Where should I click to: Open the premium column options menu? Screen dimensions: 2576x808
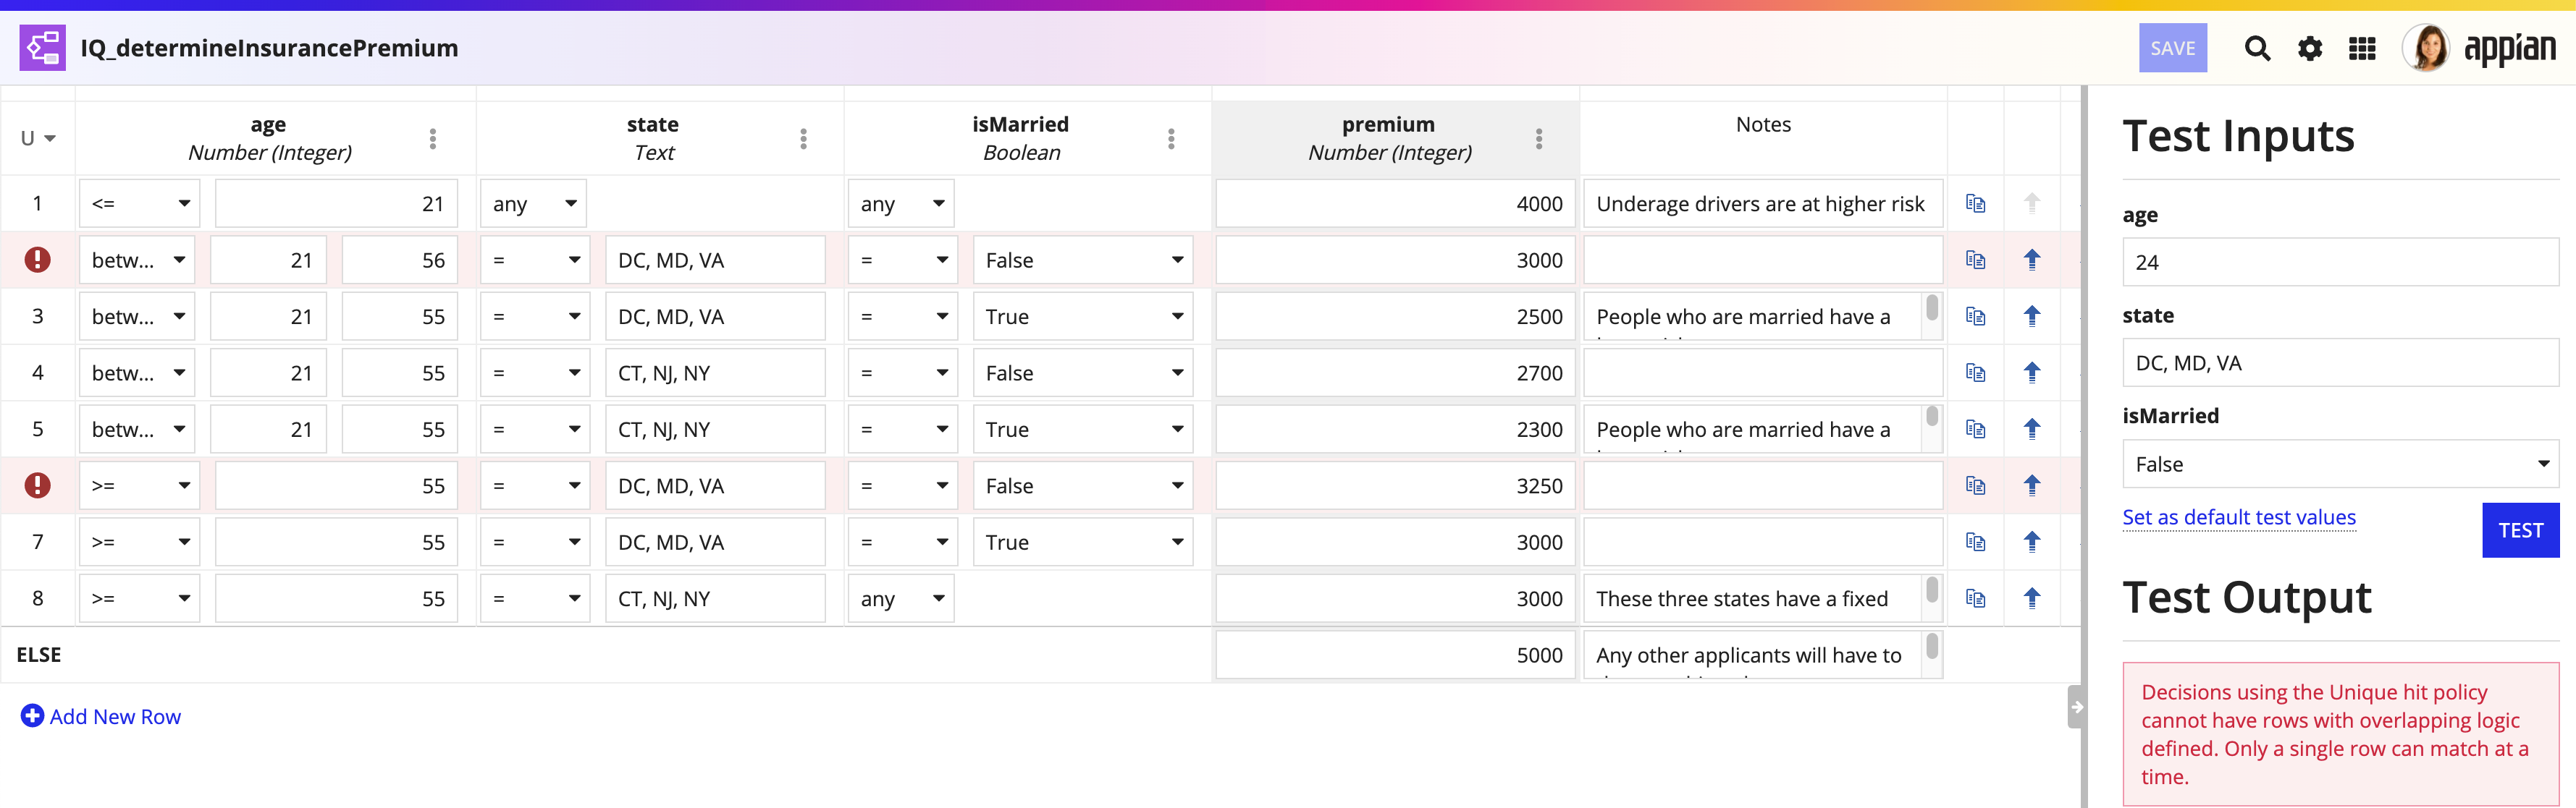coord(1539,139)
